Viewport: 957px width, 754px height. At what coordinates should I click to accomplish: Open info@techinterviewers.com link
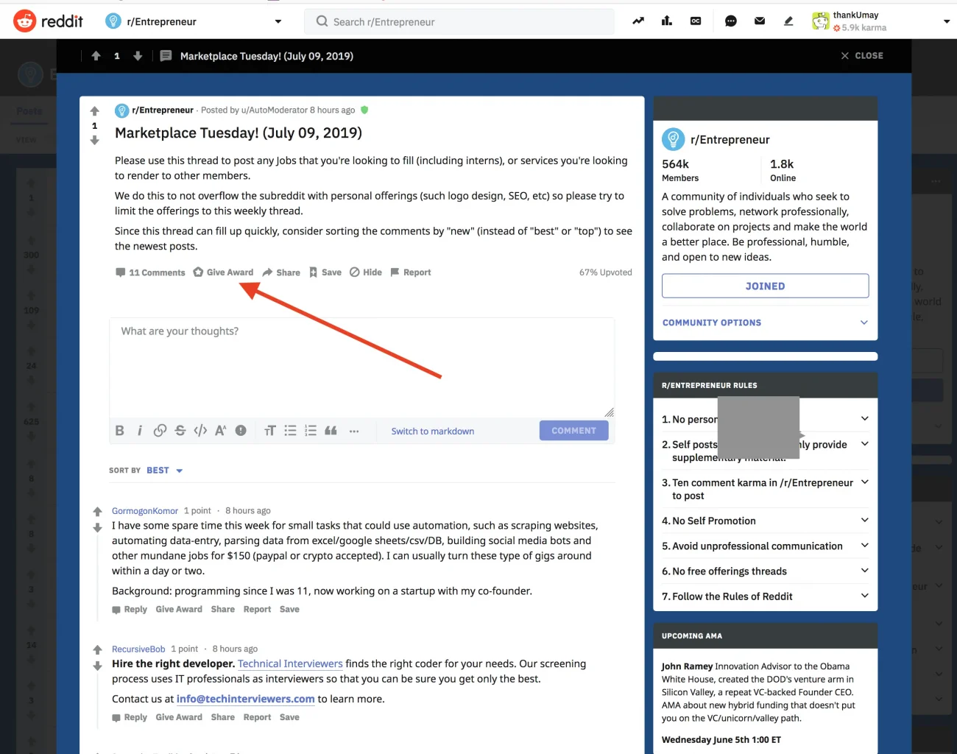pos(246,700)
